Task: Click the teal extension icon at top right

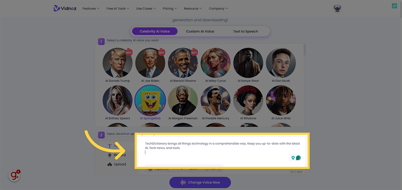Action: [394, 6]
